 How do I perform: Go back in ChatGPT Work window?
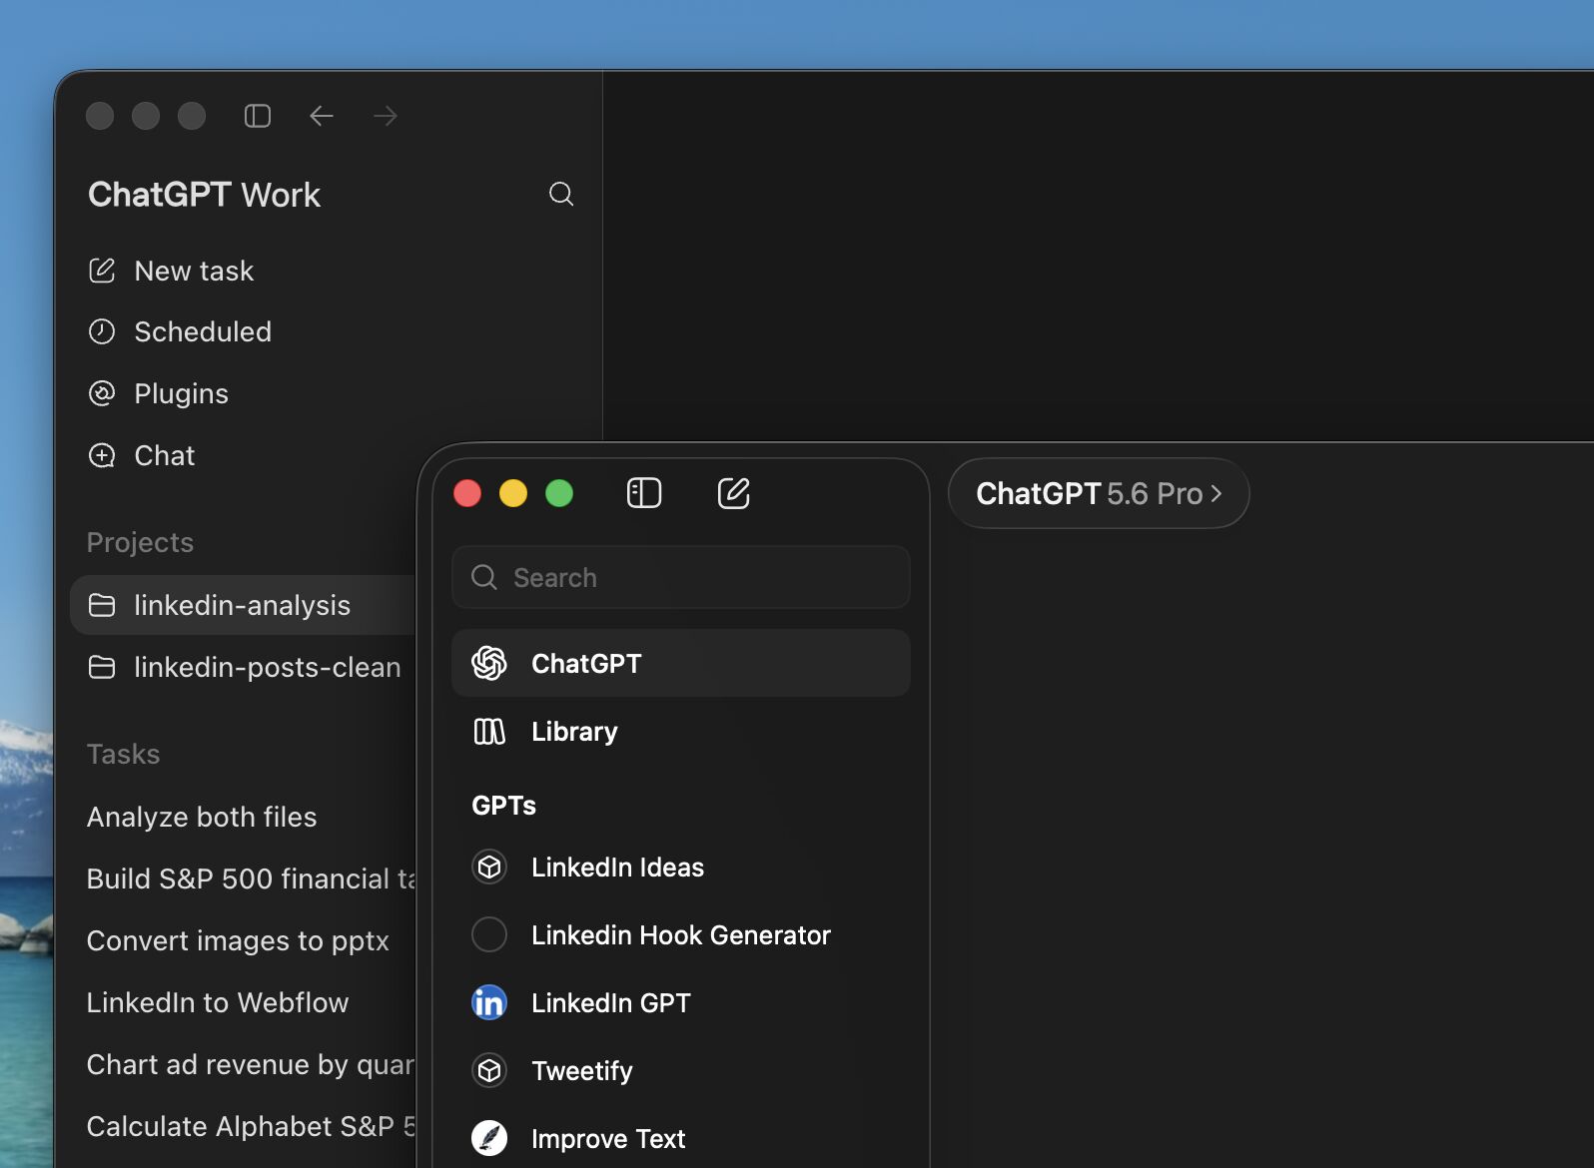click(321, 116)
